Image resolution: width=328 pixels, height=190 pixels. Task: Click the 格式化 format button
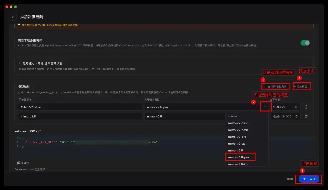(23, 163)
